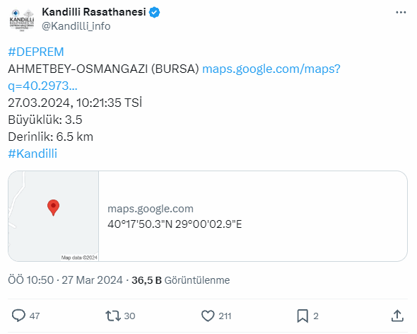Image resolution: width=417 pixels, height=334 pixels.
Task: Retweet the earthquake post
Action: point(113,316)
